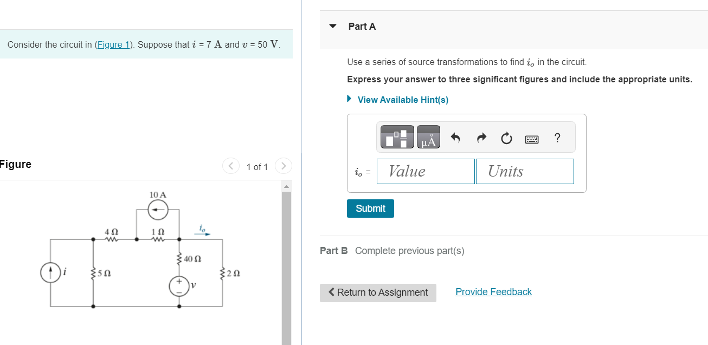This screenshot has height=345, width=708.
Task: Submit the answer for Part A
Action: pyautogui.click(x=370, y=208)
